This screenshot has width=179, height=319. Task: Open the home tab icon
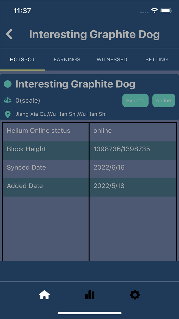44,295
